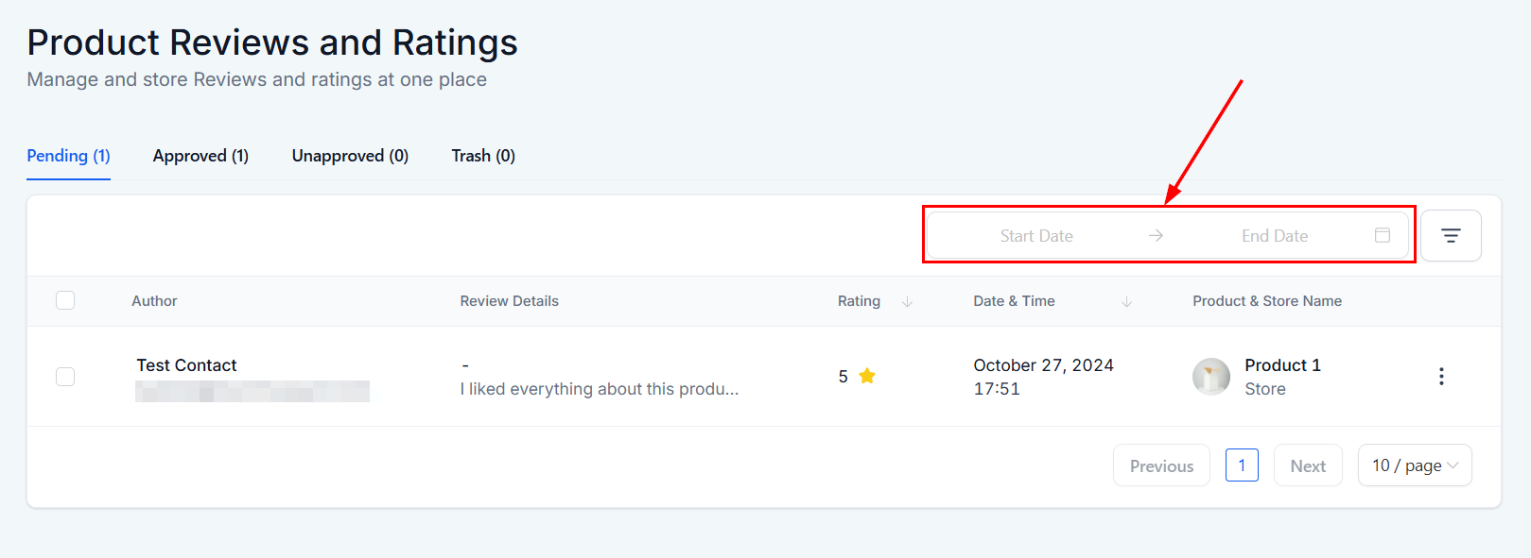Click the review text "I liked everything about this produ..."
1531x558 pixels.
pyautogui.click(x=600, y=389)
